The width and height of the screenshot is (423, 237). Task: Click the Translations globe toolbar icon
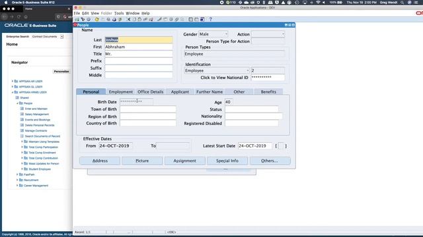coord(171,19)
